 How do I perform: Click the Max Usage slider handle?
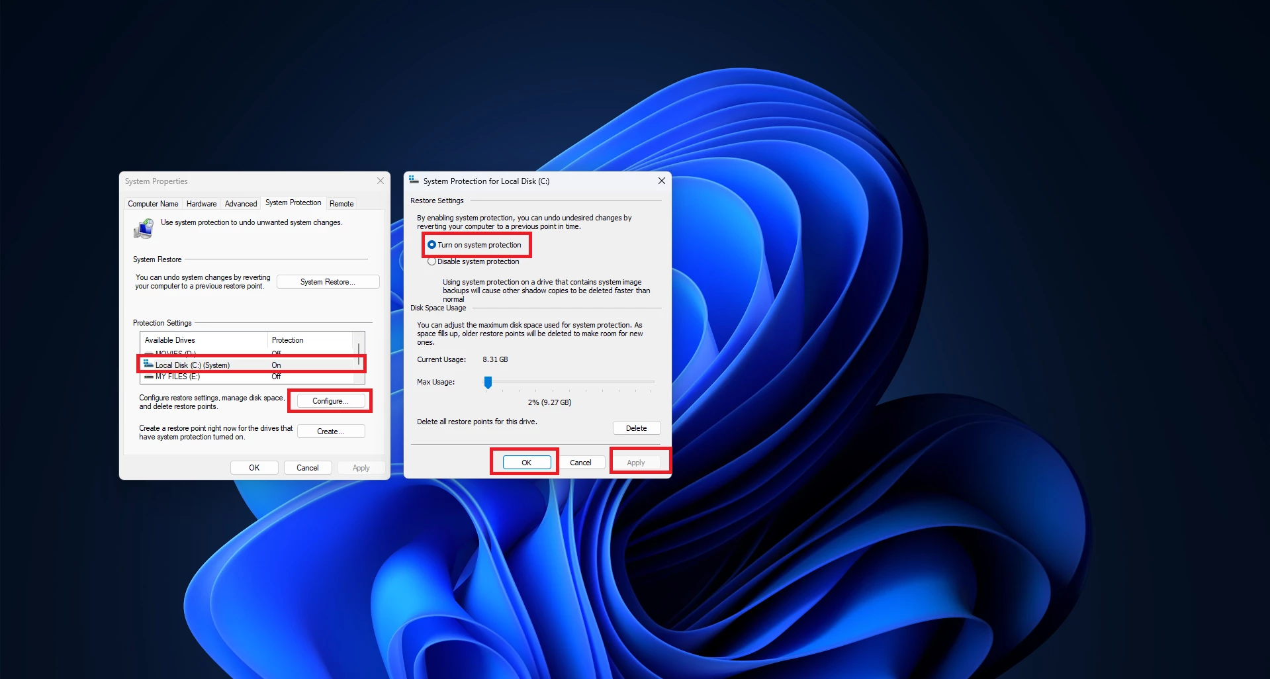(x=488, y=382)
